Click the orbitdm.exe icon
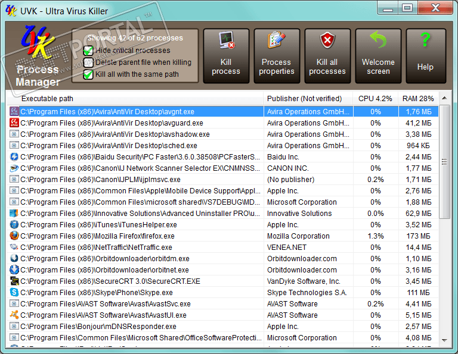458x354 pixels. tap(14, 258)
